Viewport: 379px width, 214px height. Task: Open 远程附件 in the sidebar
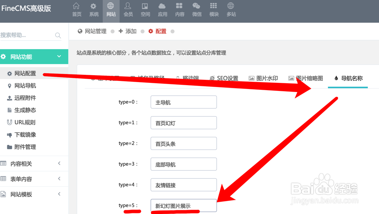click(25, 98)
